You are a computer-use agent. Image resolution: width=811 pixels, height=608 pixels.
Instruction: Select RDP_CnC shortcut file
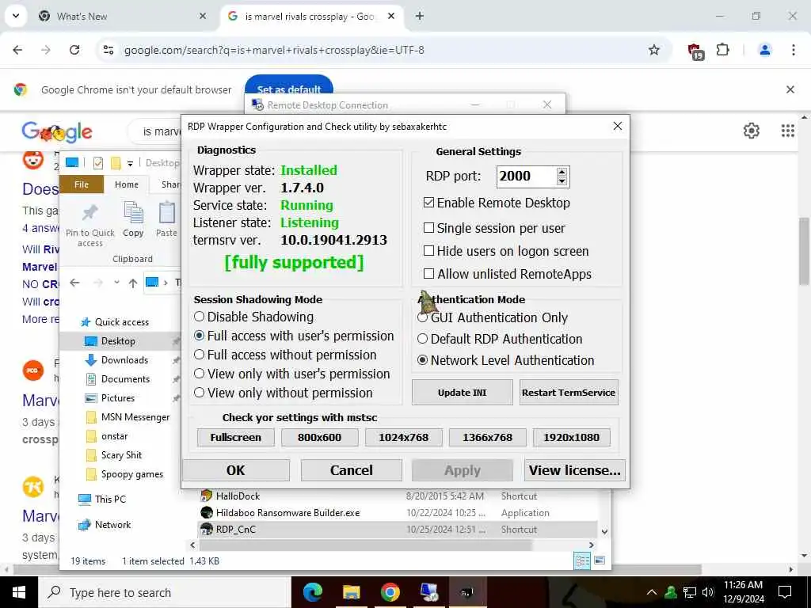(x=236, y=530)
